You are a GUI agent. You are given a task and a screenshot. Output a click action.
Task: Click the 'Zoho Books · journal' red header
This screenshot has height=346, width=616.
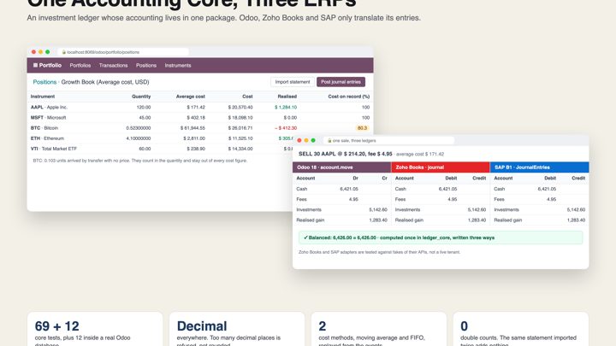click(441, 167)
